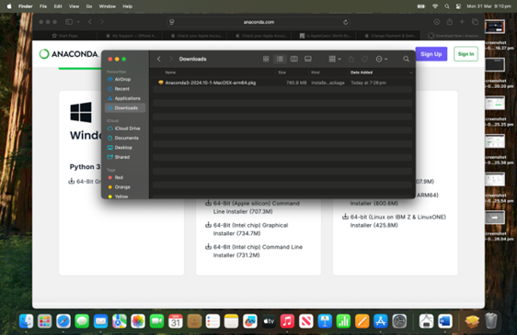Open the Finder menu in menu bar
The image size is (517, 335).
(x=26, y=6)
